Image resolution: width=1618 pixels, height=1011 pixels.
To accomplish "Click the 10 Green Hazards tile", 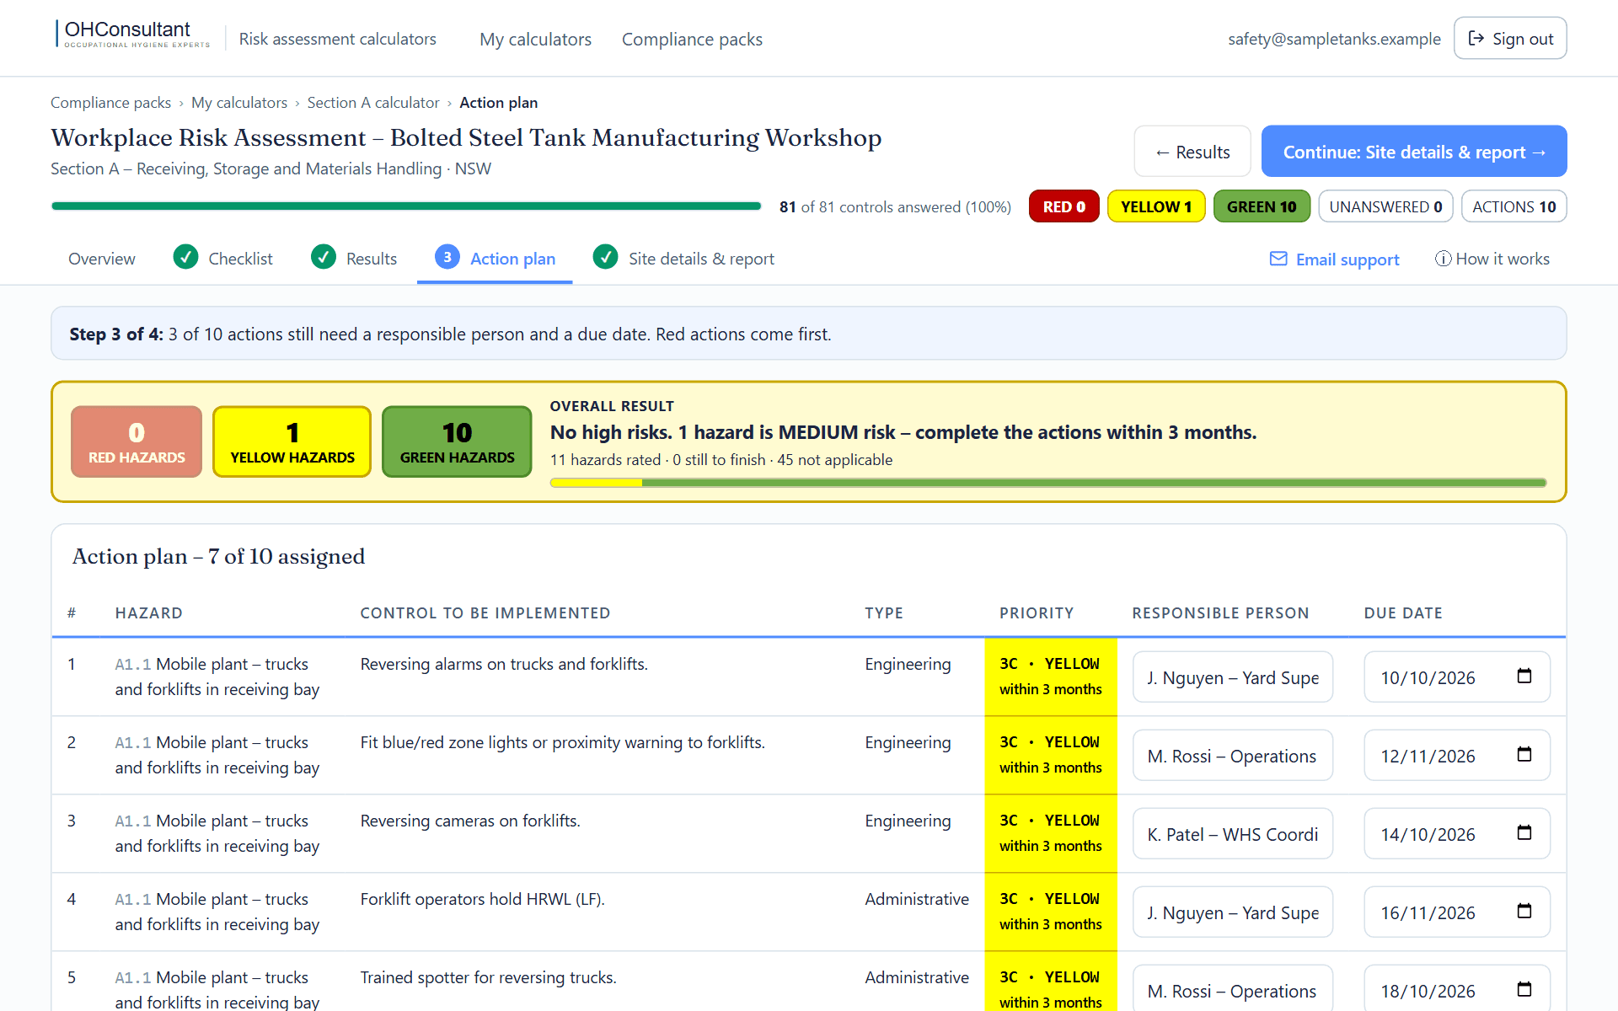I will coord(457,441).
